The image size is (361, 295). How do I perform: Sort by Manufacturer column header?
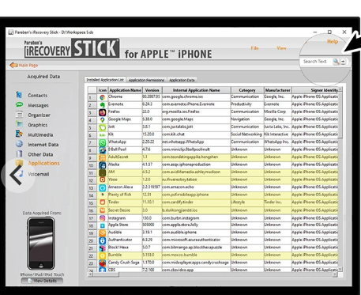[278, 90]
